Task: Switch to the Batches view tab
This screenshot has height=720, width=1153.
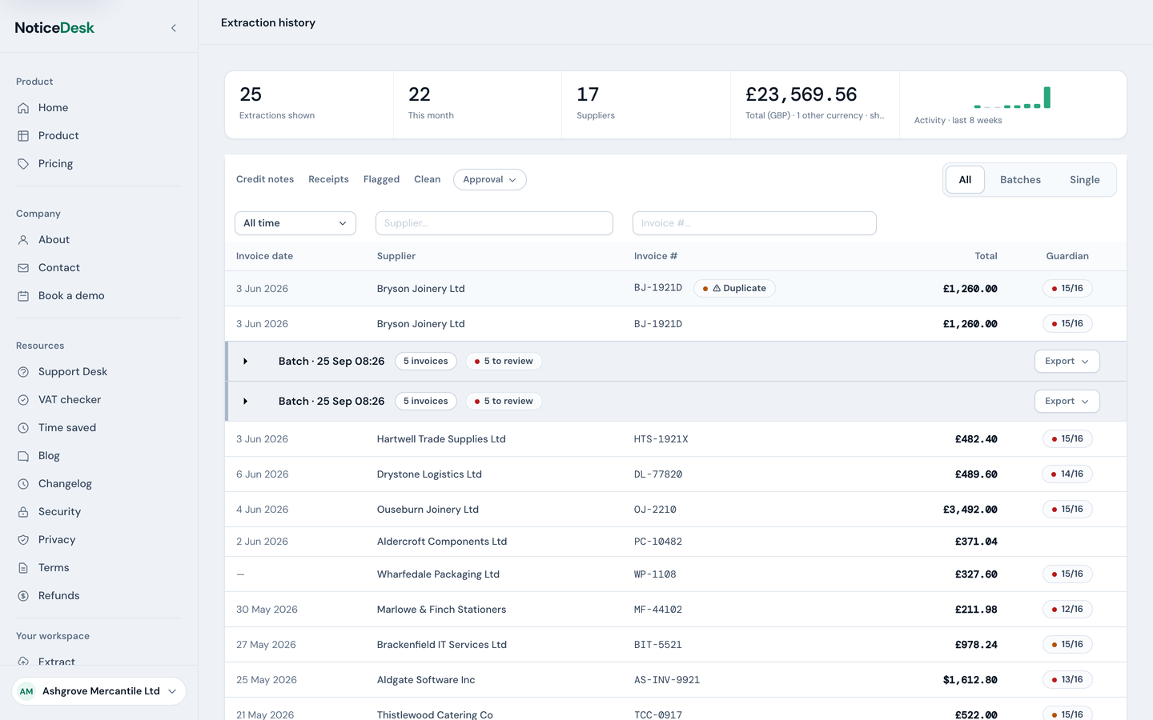Action: point(1020,180)
